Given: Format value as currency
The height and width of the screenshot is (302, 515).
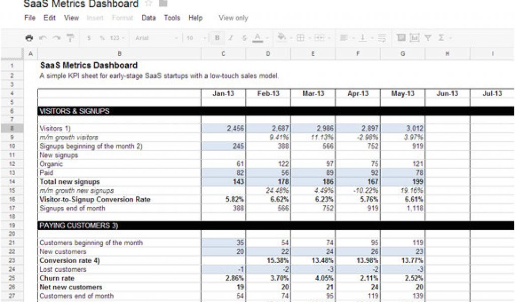Looking at the screenshot, I should (x=89, y=37).
